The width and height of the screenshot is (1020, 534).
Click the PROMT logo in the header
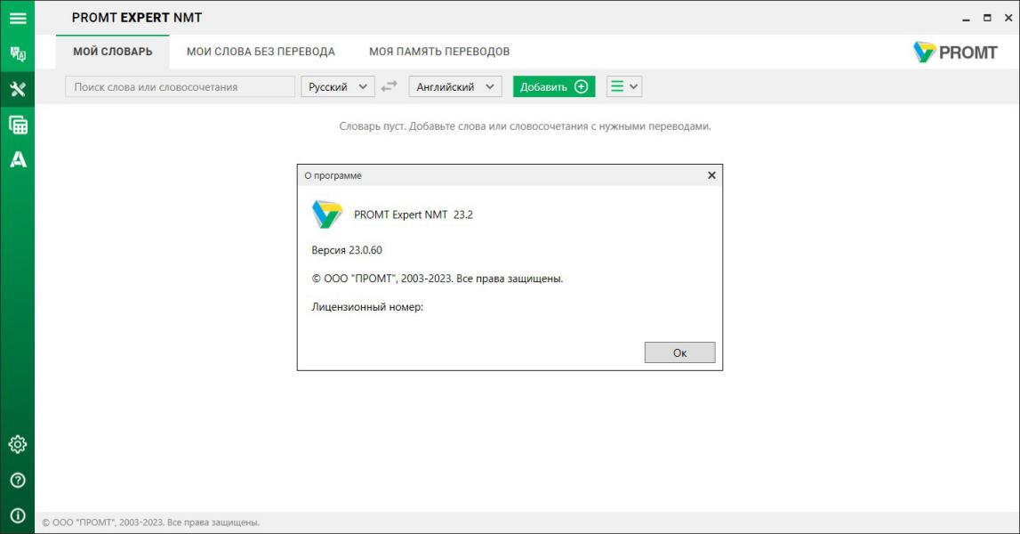click(954, 53)
